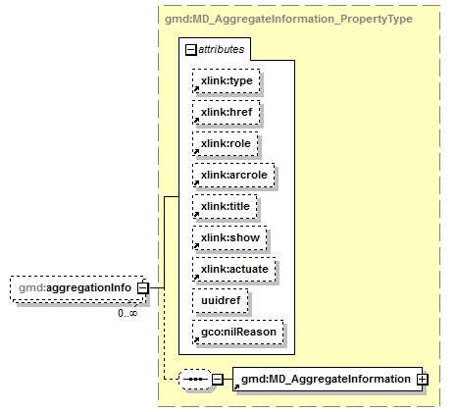Collapse the gmd:aggregationInfo element node
Screen dimensions: 457x412
point(143,288)
